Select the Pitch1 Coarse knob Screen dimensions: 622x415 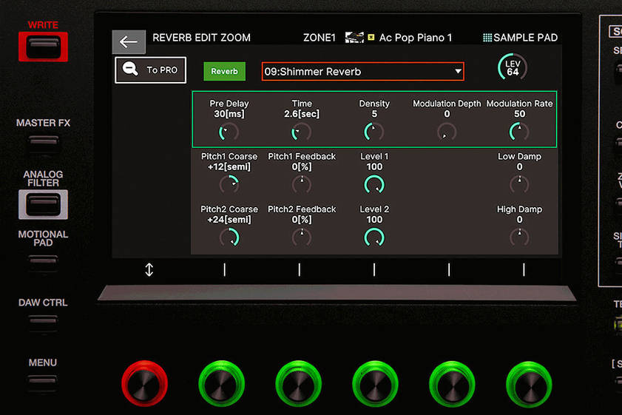229,184
